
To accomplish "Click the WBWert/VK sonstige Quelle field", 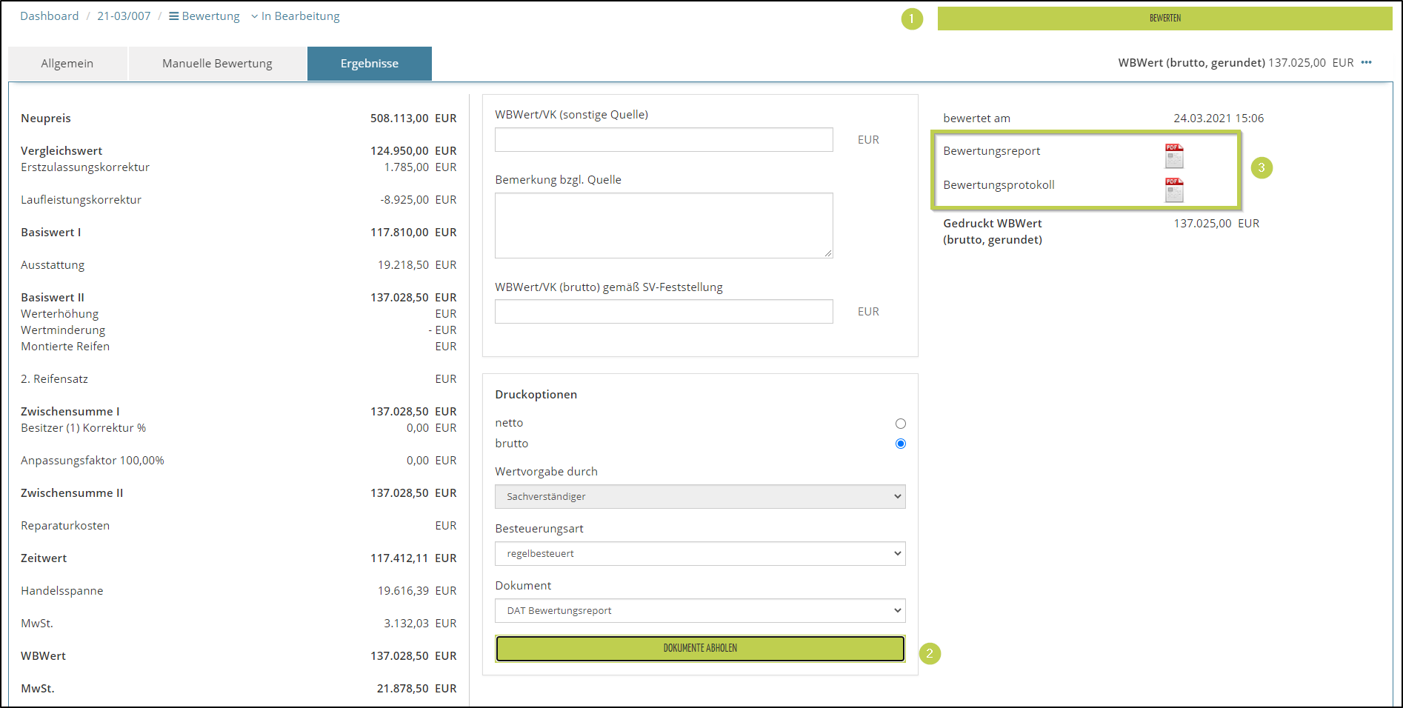I will click(663, 140).
